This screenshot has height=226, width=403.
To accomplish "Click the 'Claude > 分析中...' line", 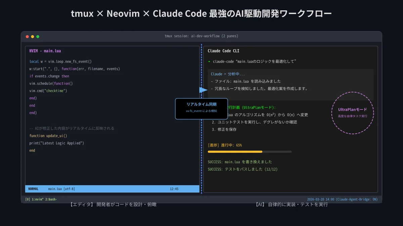I will click(x=228, y=74).
